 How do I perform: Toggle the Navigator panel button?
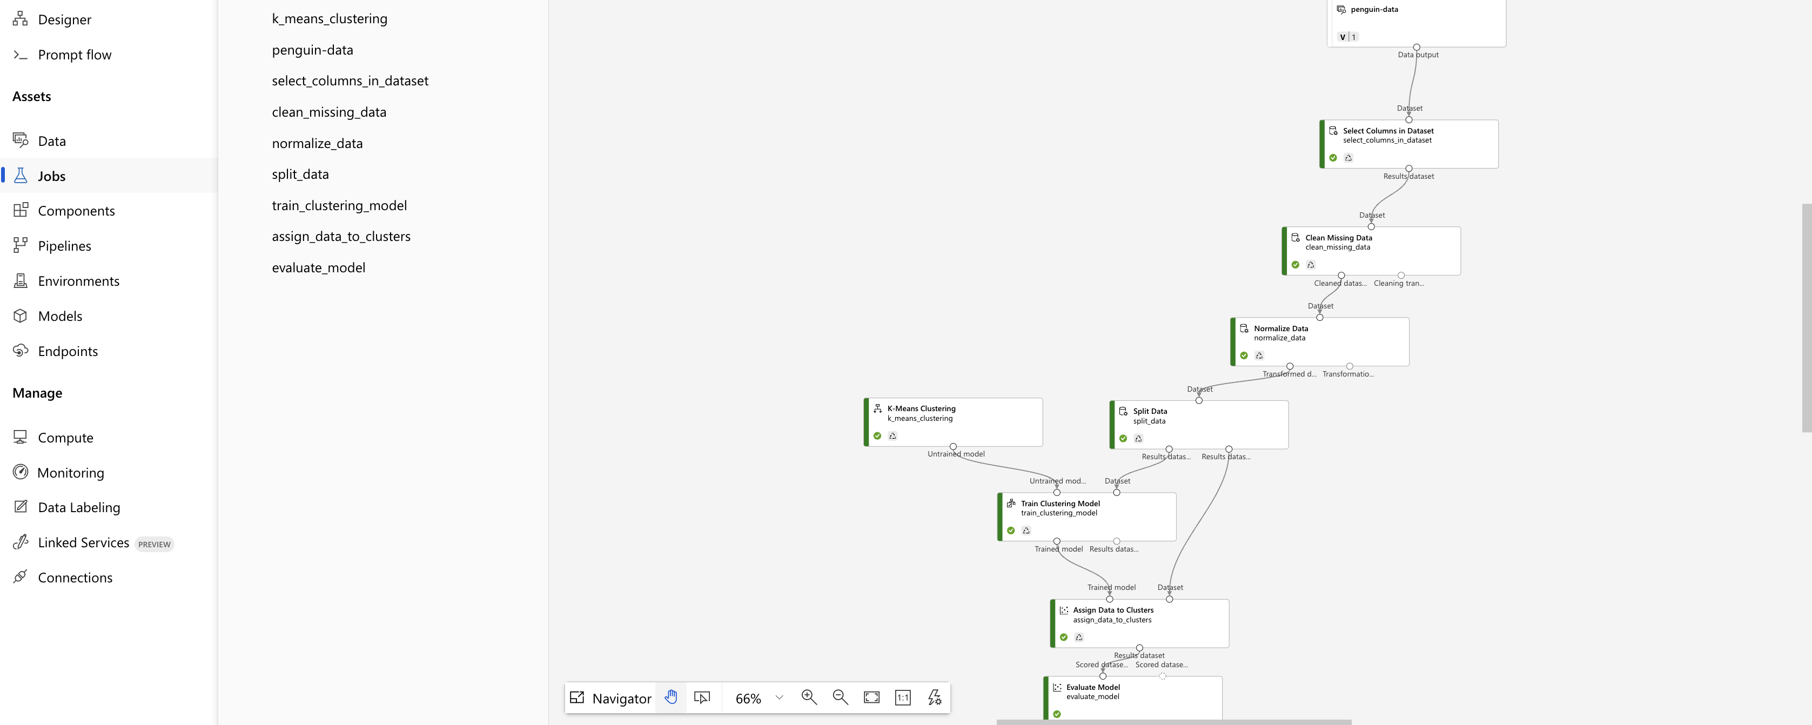[x=610, y=697]
